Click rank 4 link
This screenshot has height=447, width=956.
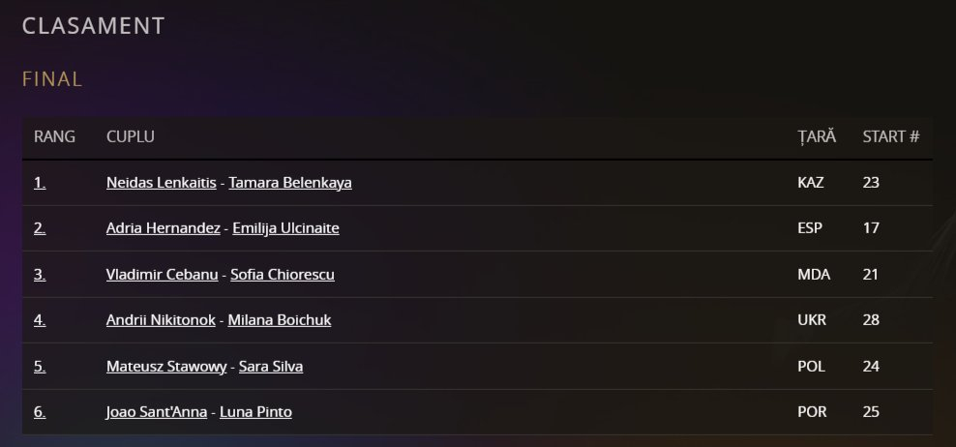click(40, 320)
